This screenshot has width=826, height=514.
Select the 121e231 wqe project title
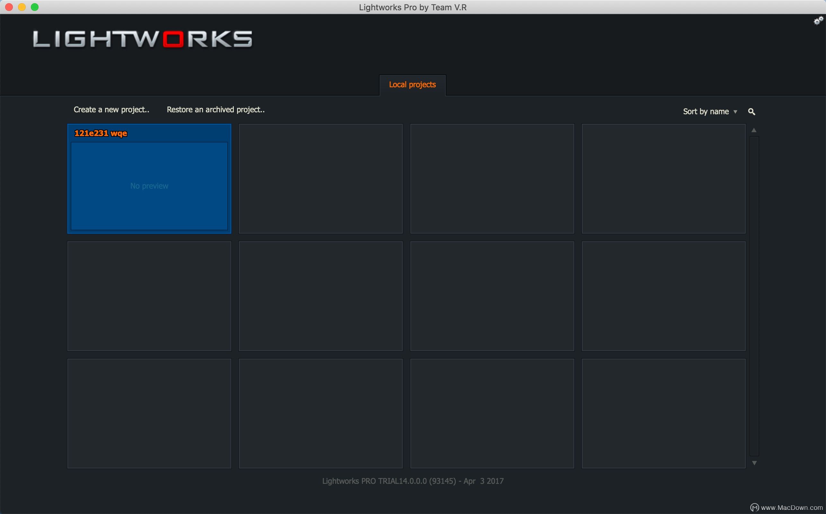[x=101, y=133]
